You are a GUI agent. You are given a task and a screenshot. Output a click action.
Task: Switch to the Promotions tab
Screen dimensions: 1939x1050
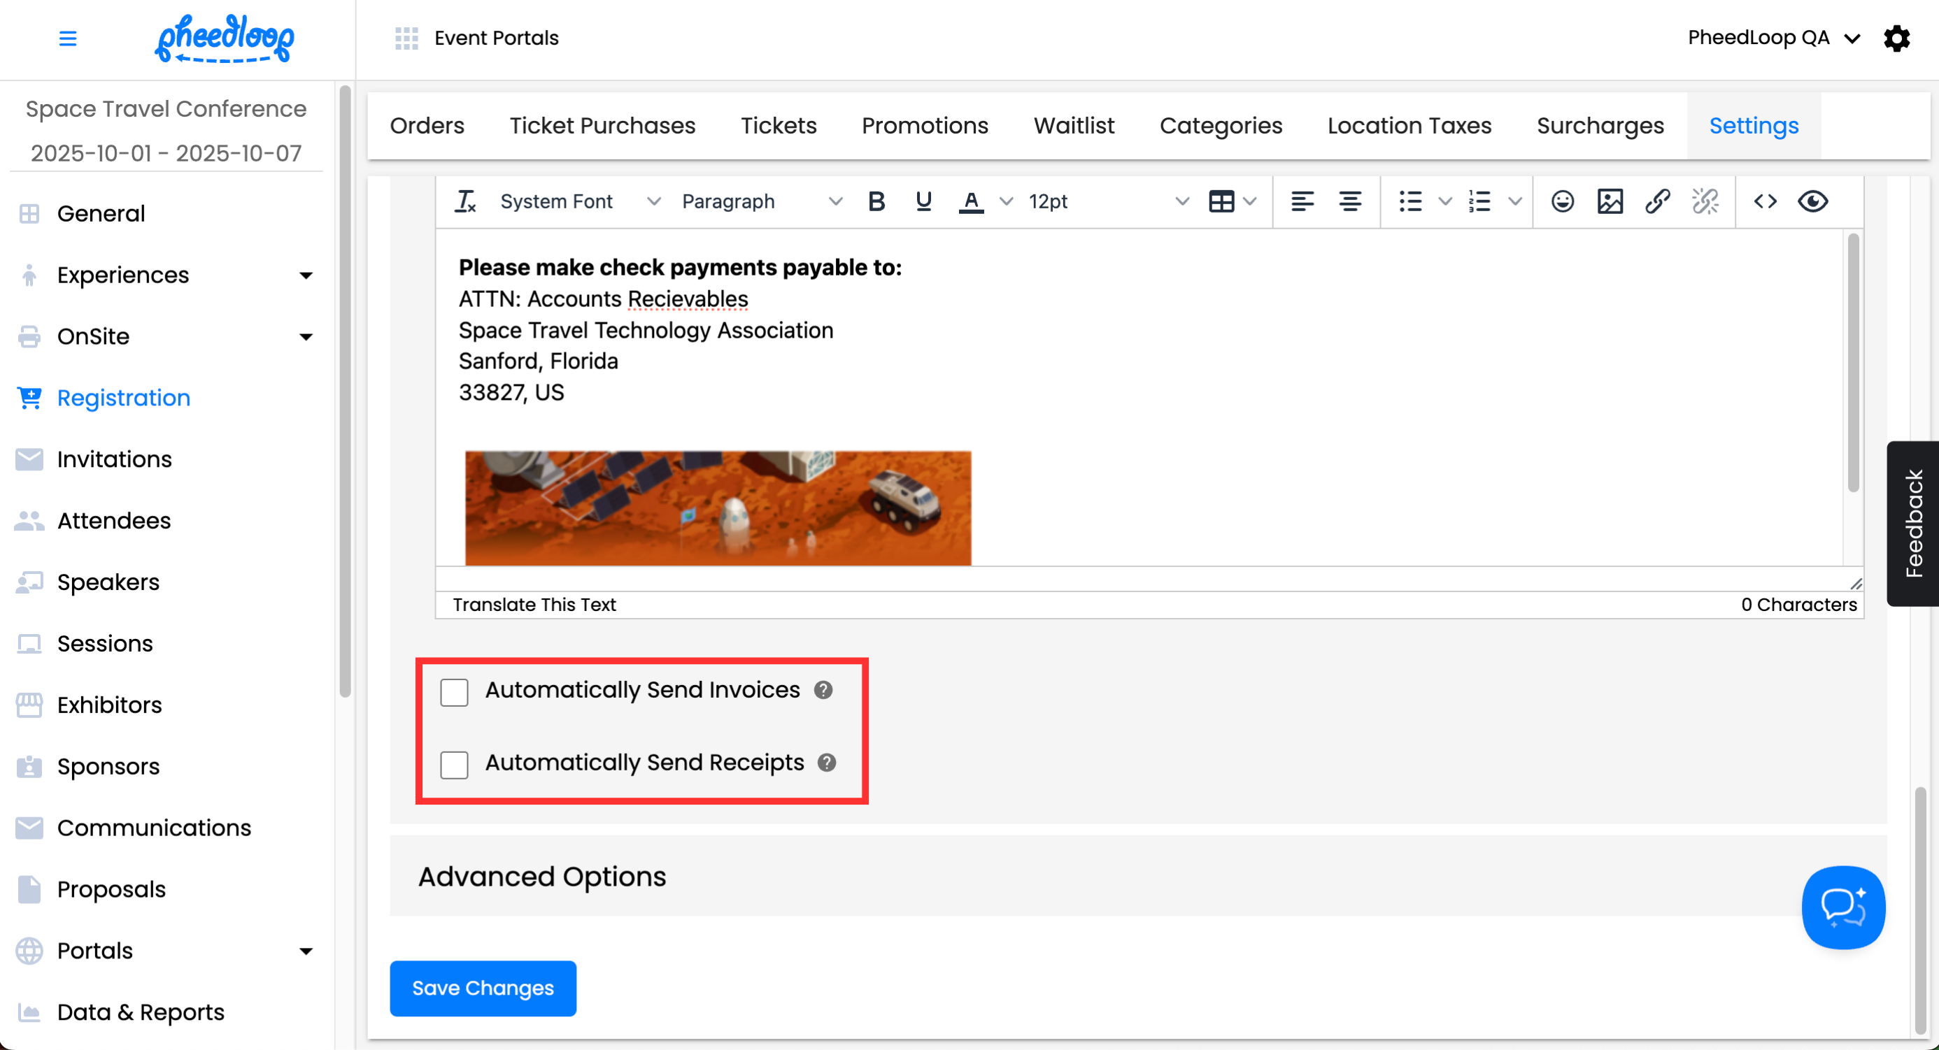tap(924, 126)
